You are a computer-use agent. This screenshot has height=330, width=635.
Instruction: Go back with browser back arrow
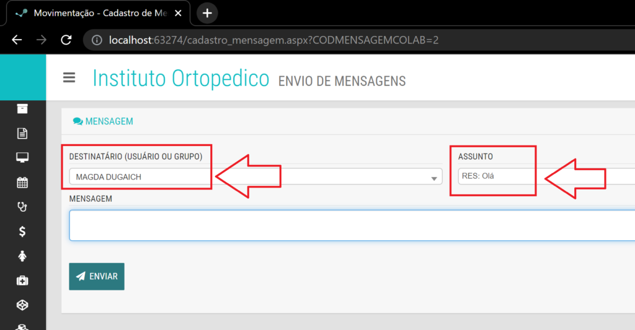click(x=17, y=40)
